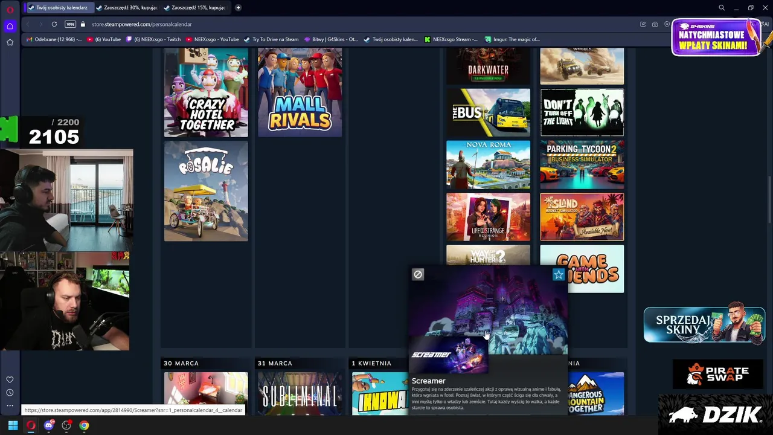Click the G4Skins 'Natychmiastowe wpłaty skinami' banner
This screenshot has height=435, width=773.
(716, 37)
